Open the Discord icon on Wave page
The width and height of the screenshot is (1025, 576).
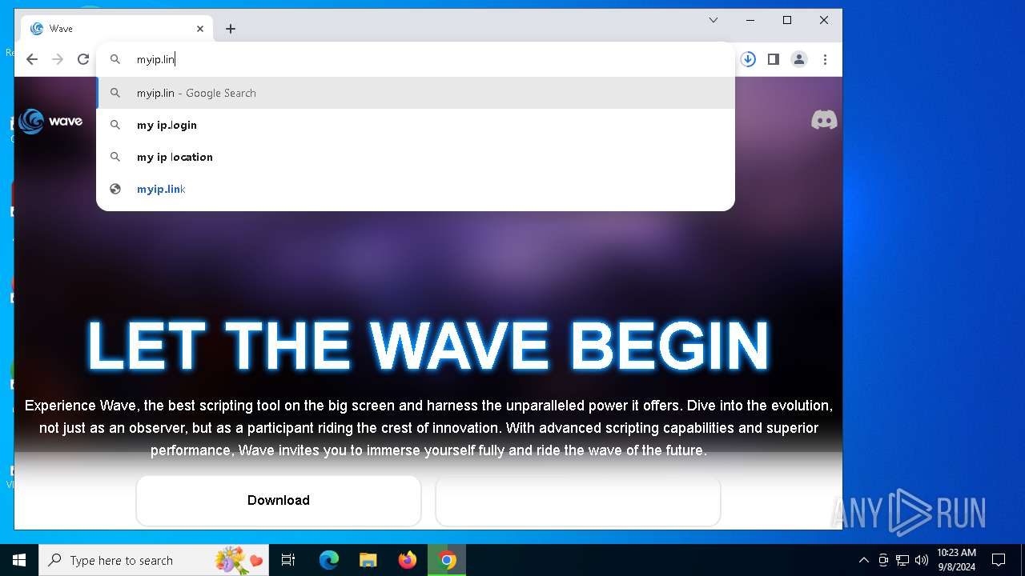click(824, 120)
